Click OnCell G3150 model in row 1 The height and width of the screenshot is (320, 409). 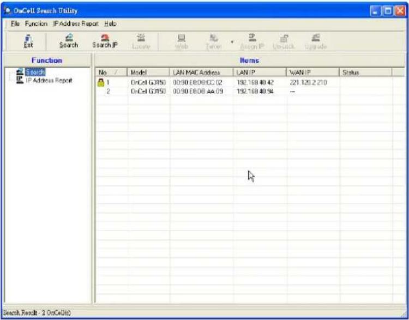point(148,83)
